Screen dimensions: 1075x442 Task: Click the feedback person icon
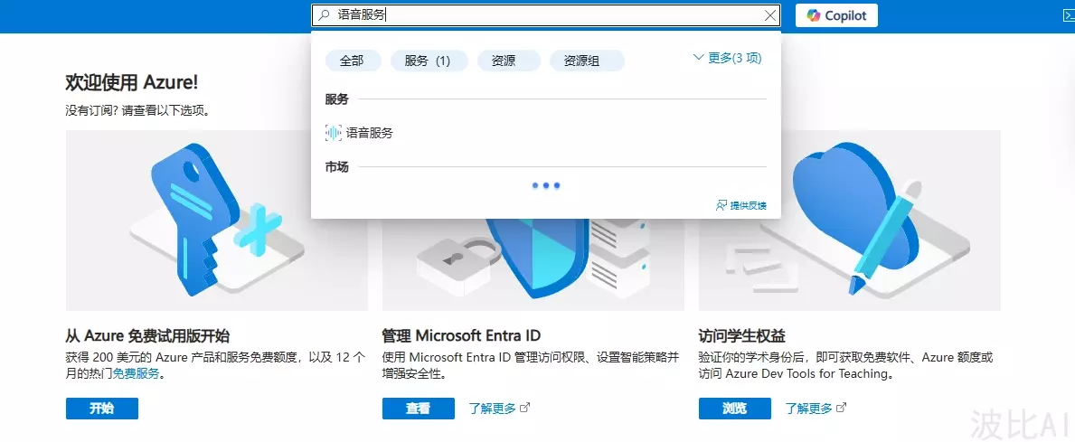[x=721, y=205]
